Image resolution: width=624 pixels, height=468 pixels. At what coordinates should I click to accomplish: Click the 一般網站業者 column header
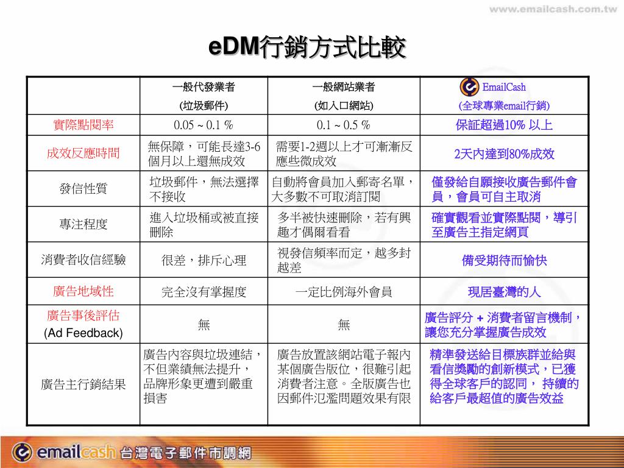pos(344,87)
